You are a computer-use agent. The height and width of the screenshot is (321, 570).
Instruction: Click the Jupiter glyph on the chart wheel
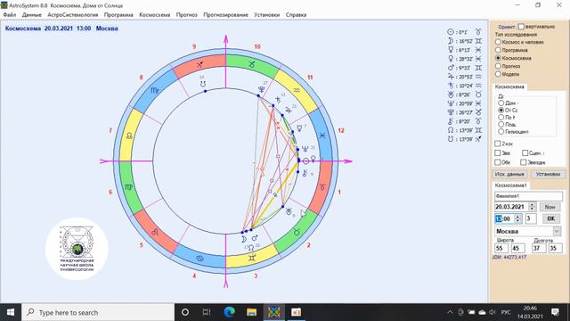(289, 110)
